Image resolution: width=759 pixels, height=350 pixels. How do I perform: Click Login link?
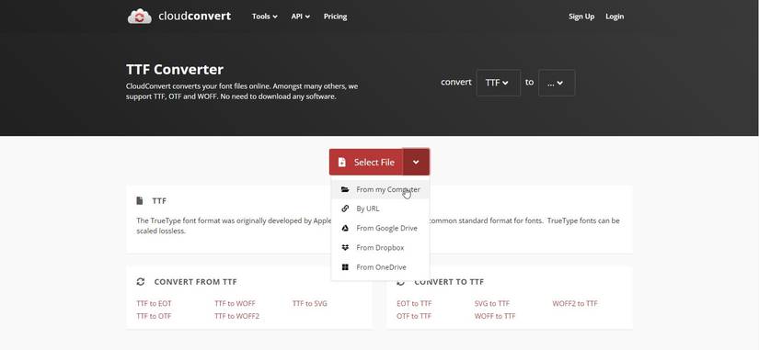615,17
